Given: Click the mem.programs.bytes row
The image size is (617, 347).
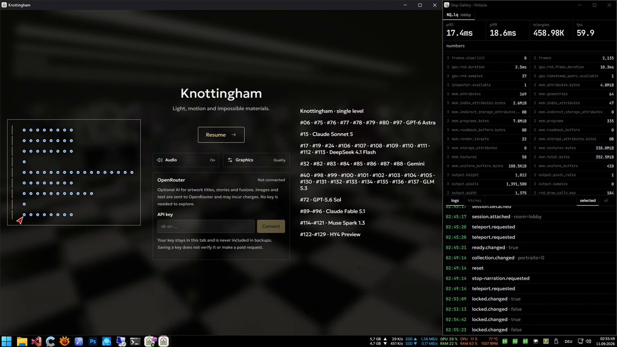Looking at the screenshot, I should click(x=486, y=121).
